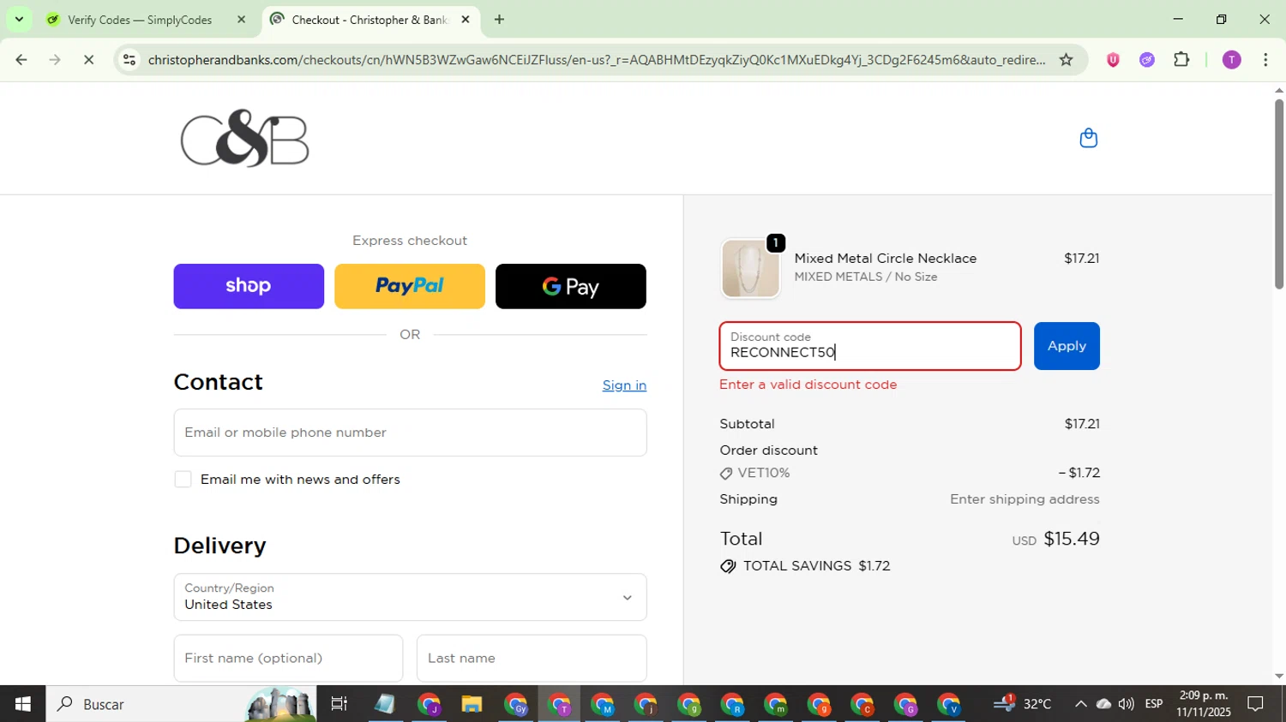This screenshot has height=722, width=1286.
Task: Open Windows Task View
Action: (340, 704)
